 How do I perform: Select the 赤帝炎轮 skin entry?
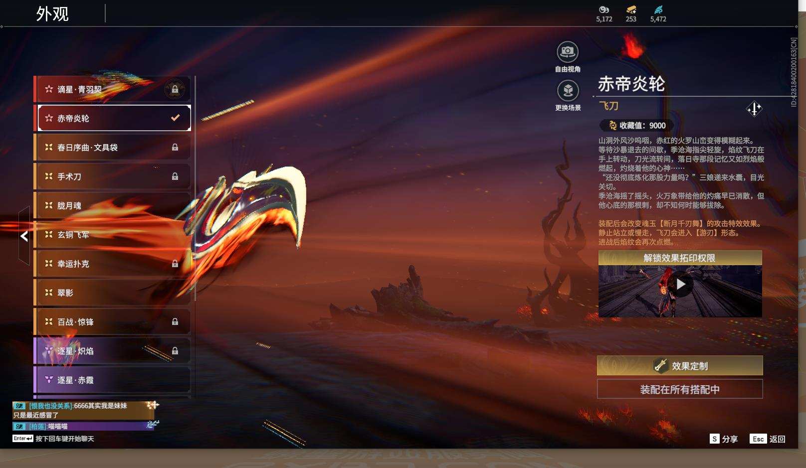click(x=112, y=118)
